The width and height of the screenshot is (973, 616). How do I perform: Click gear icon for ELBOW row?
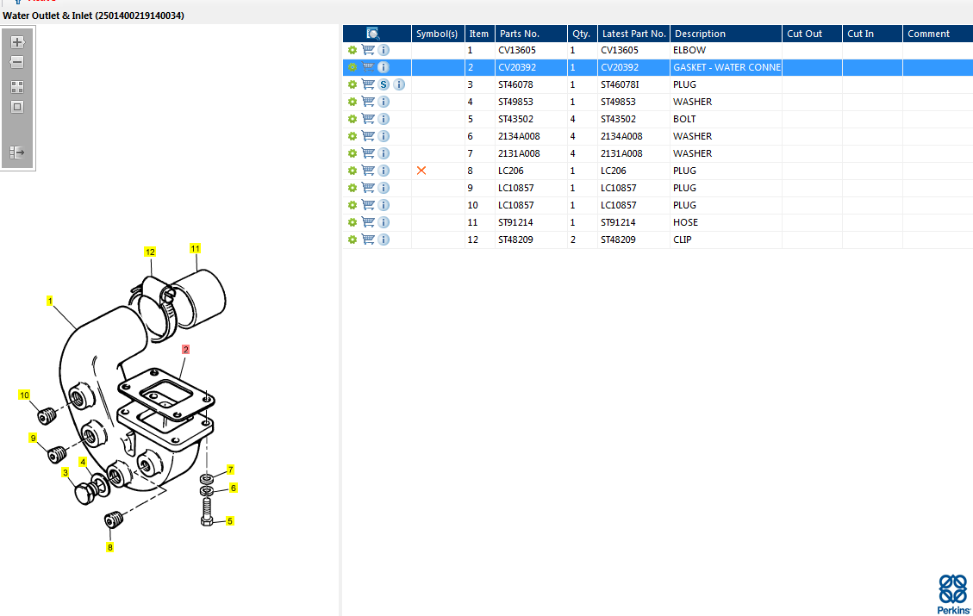(x=352, y=50)
